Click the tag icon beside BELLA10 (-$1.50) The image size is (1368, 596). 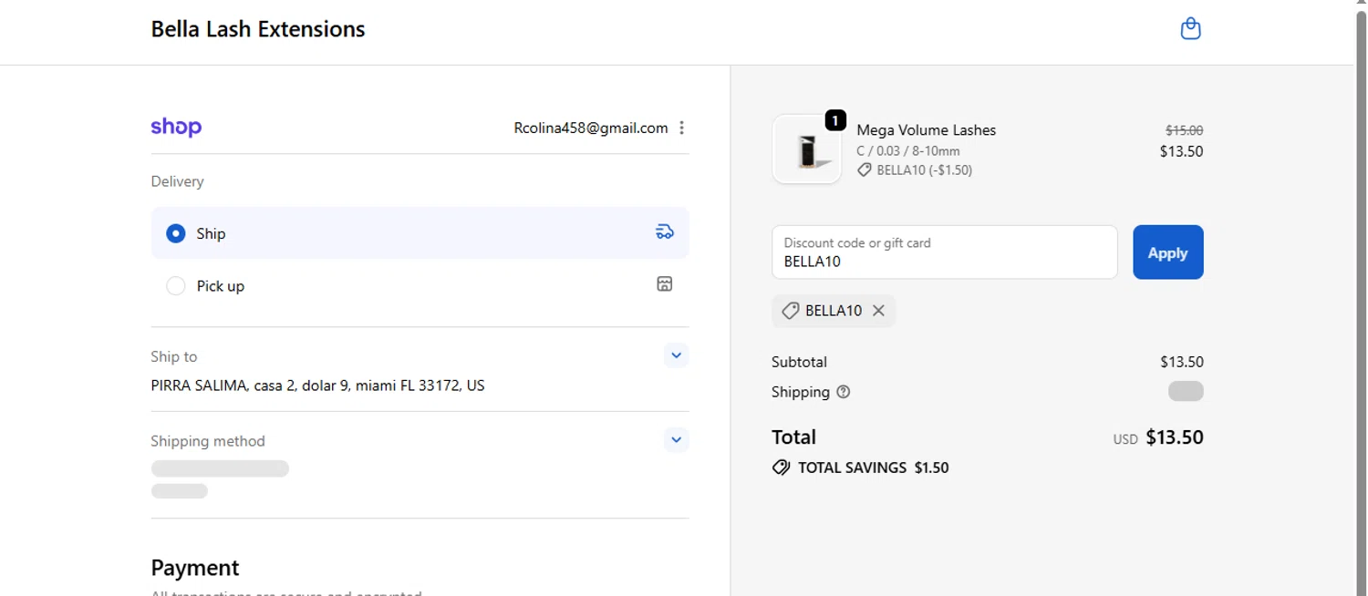click(x=864, y=170)
